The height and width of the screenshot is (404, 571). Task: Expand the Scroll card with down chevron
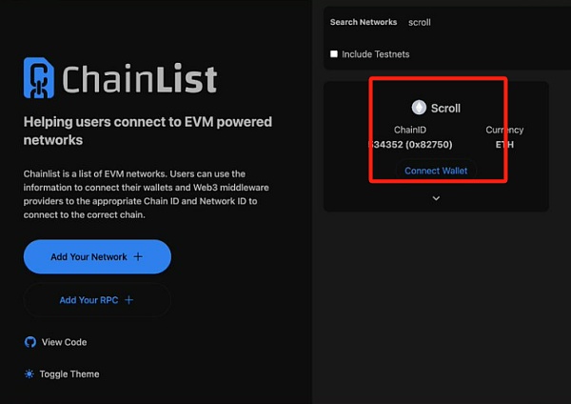[436, 198]
